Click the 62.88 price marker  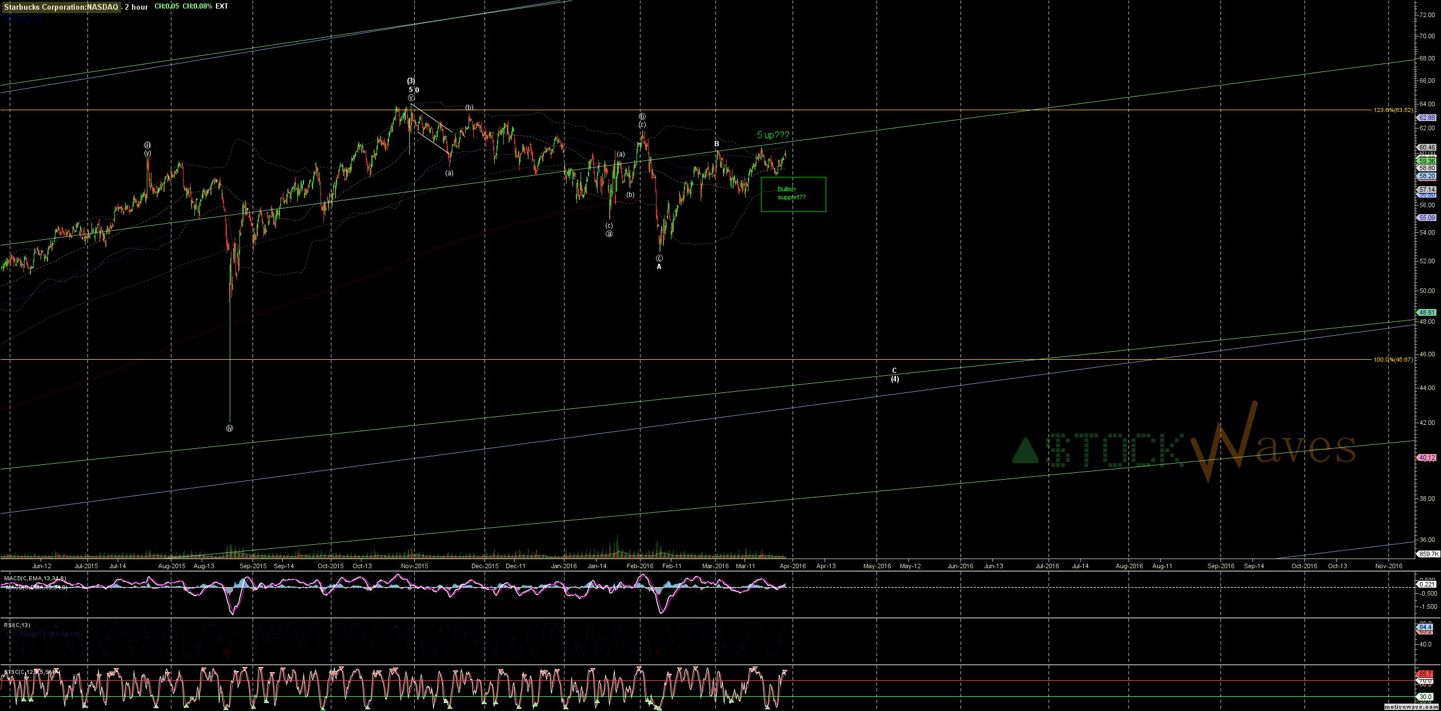[x=1427, y=118]
